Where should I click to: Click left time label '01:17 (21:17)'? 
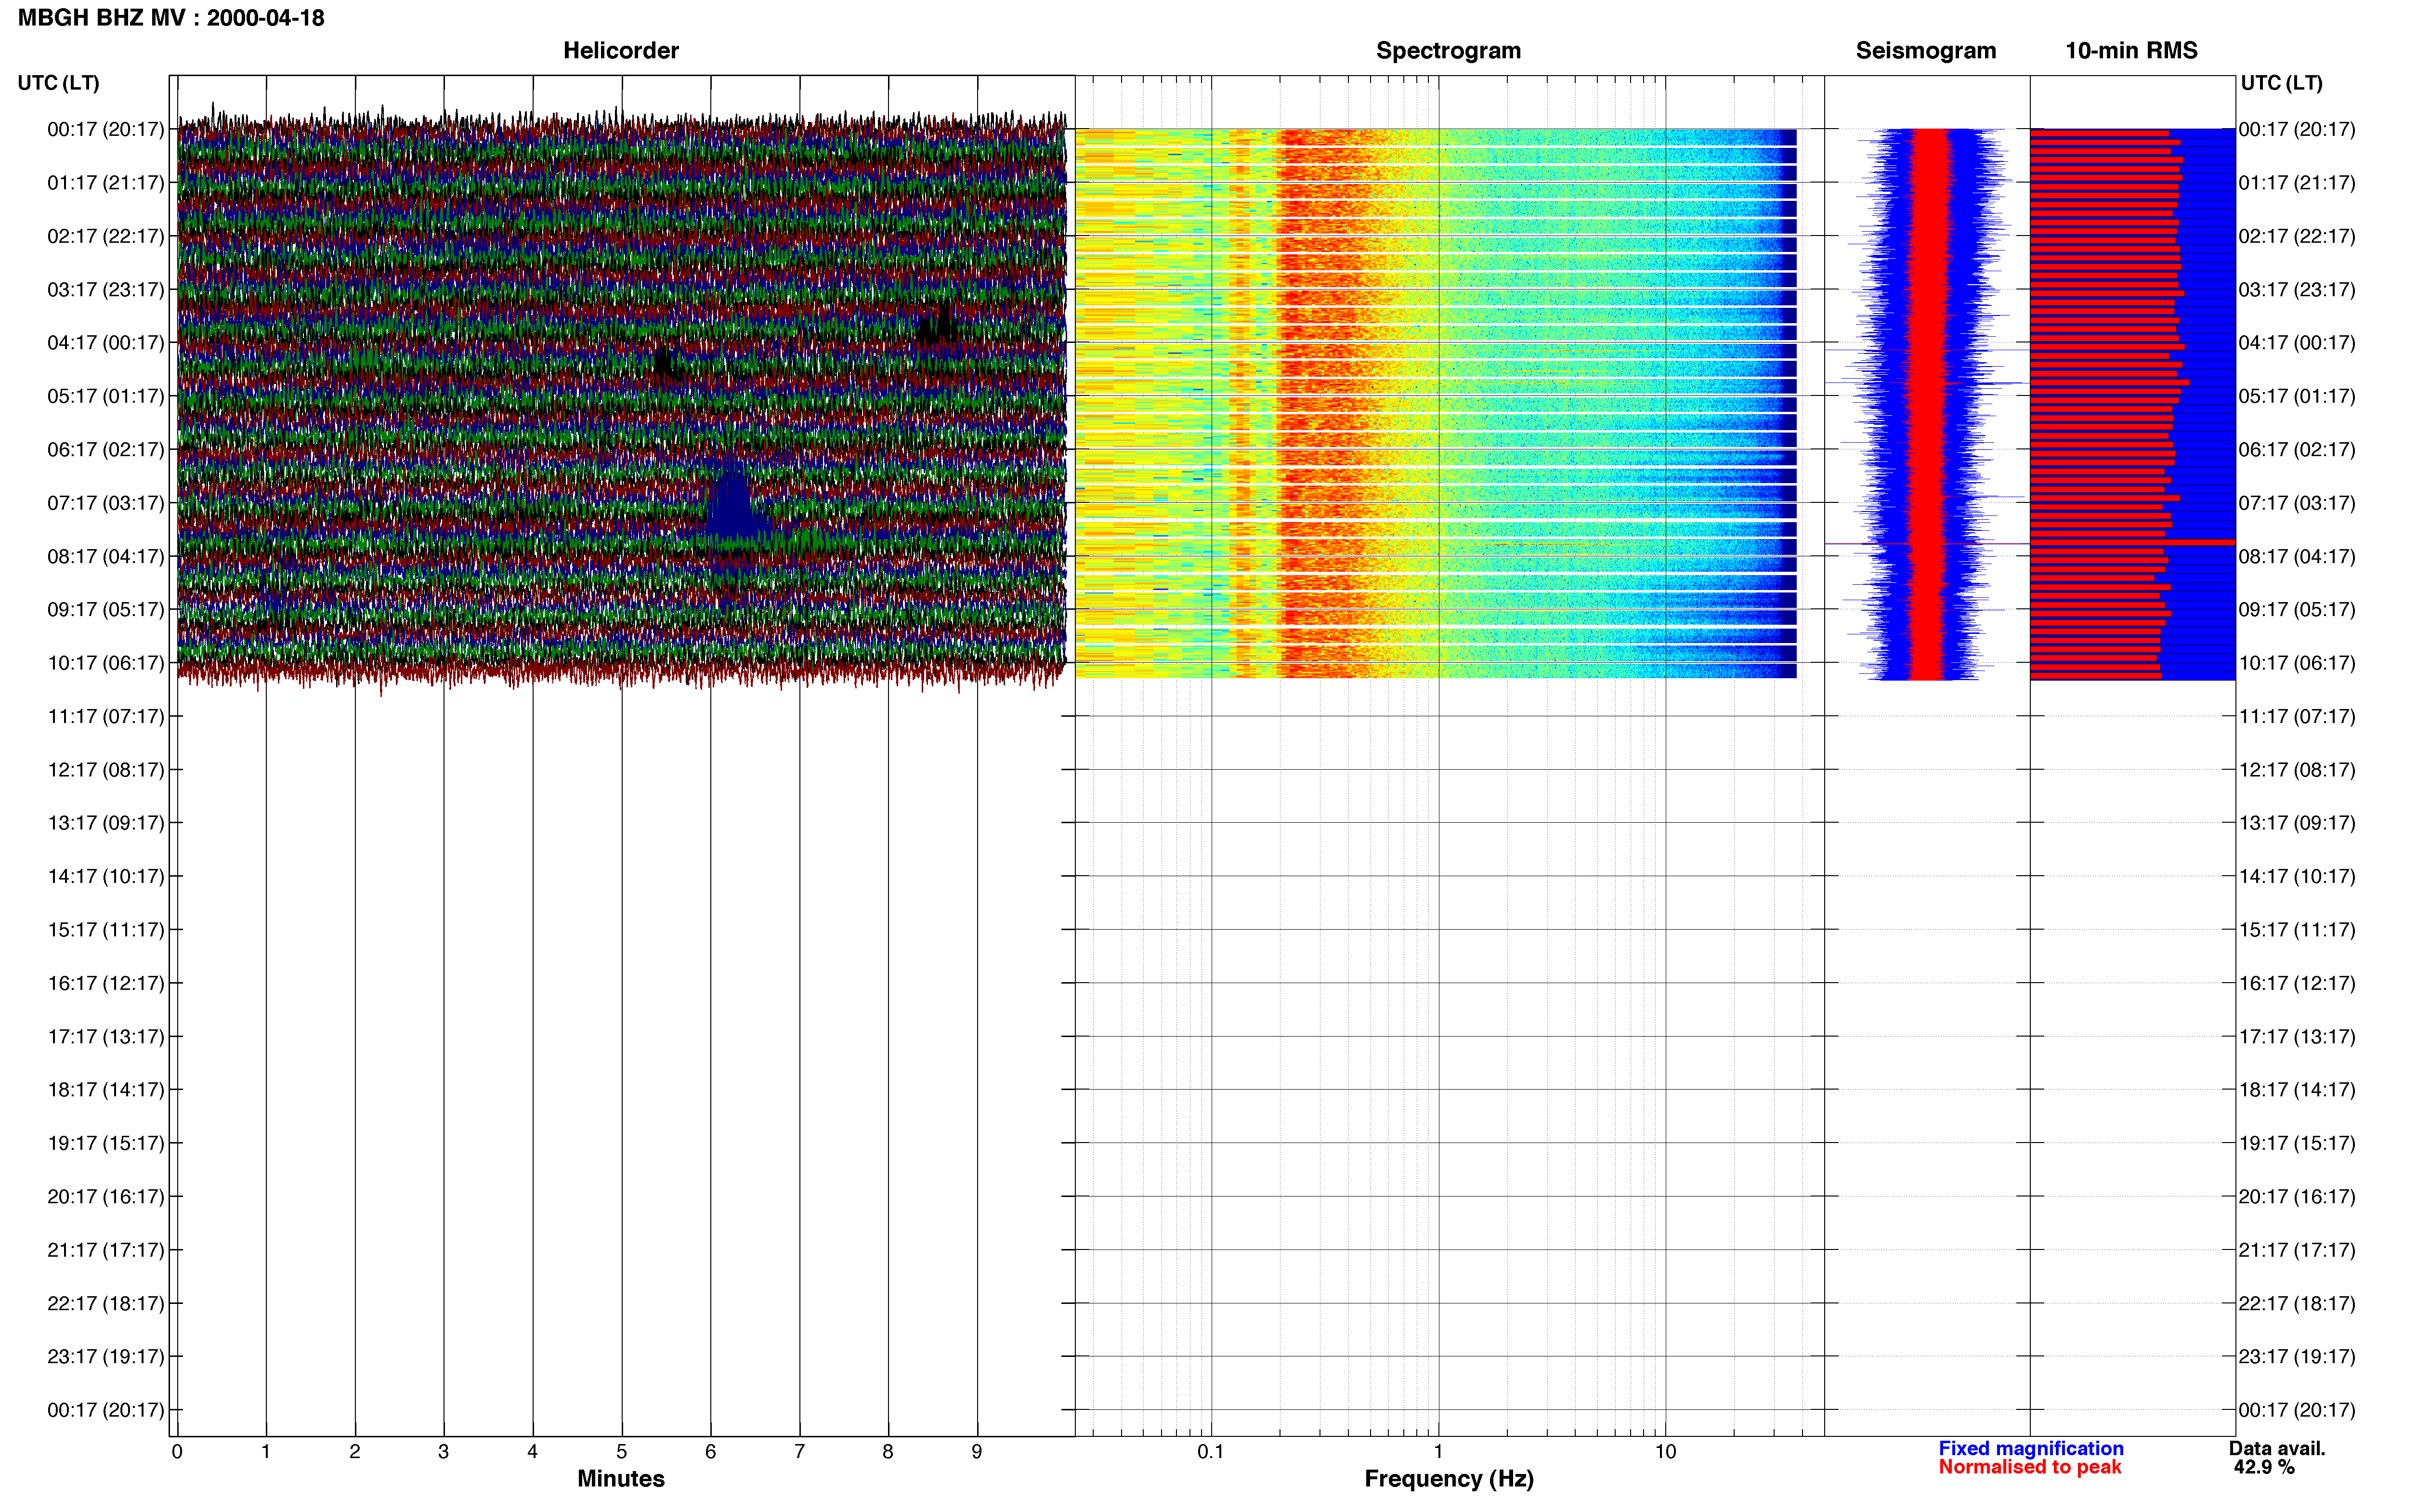[106, 183]
